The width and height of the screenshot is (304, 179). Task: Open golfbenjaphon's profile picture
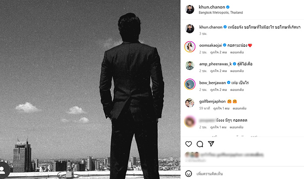click(x=189, y=103)
